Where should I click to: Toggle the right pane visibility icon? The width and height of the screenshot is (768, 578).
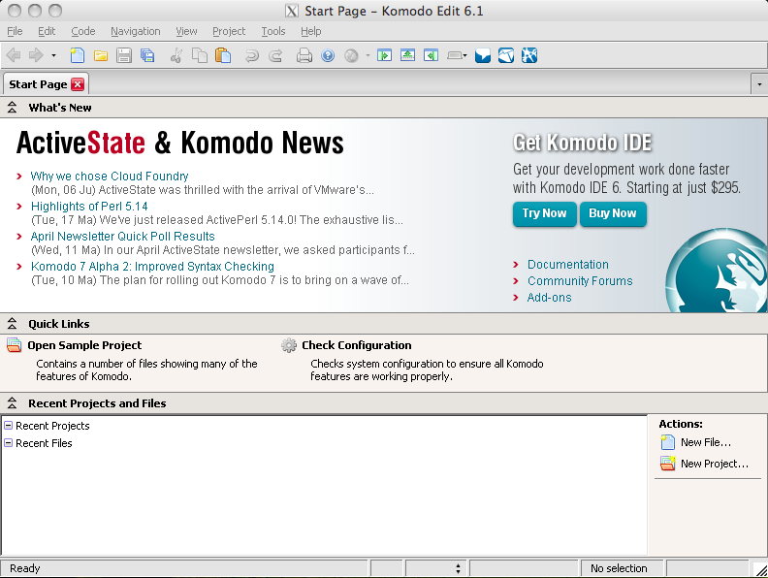point(431,55)
